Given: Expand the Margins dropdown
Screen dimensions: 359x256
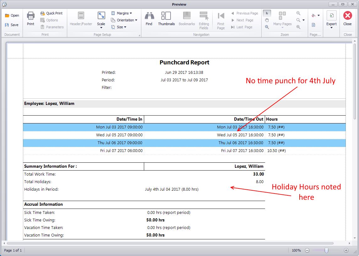Looking at the screenshot, I should tap(122, 13).
